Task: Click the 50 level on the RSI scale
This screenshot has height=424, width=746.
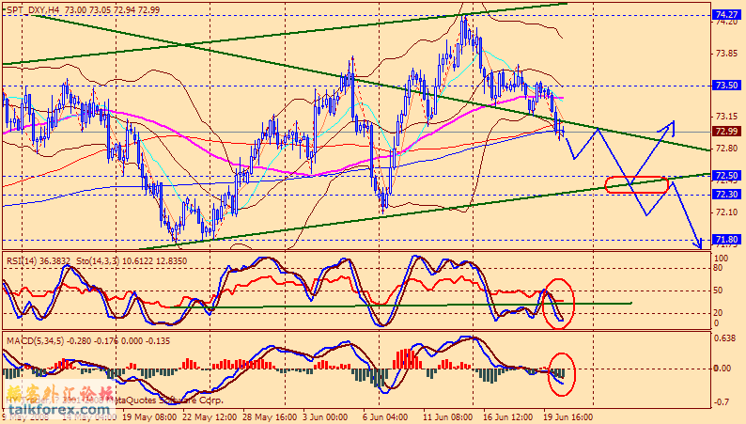Action: tap(718, 291)
